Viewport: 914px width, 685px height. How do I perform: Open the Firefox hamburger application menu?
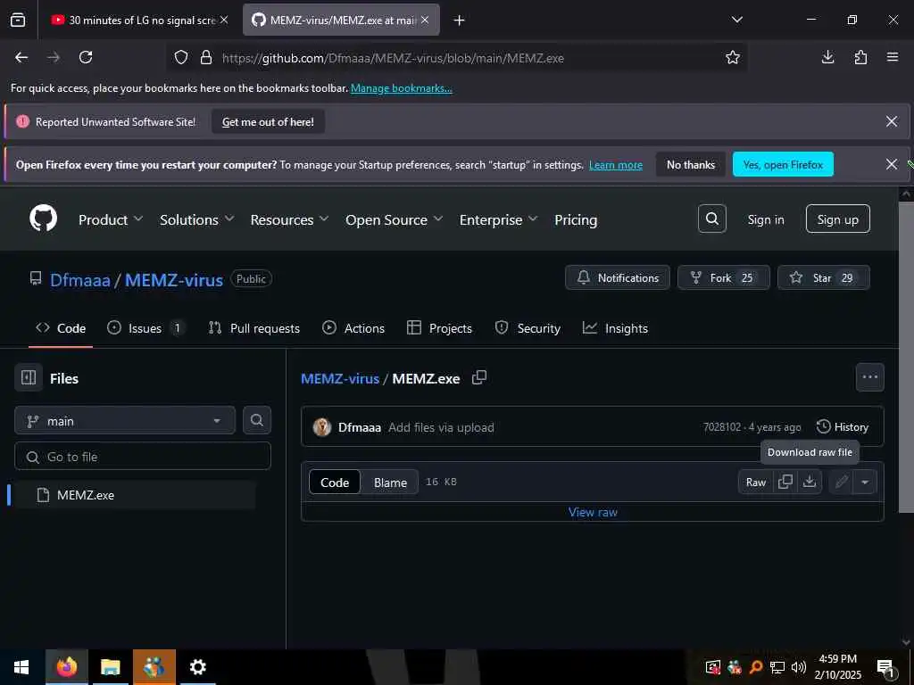click(893, 57)
